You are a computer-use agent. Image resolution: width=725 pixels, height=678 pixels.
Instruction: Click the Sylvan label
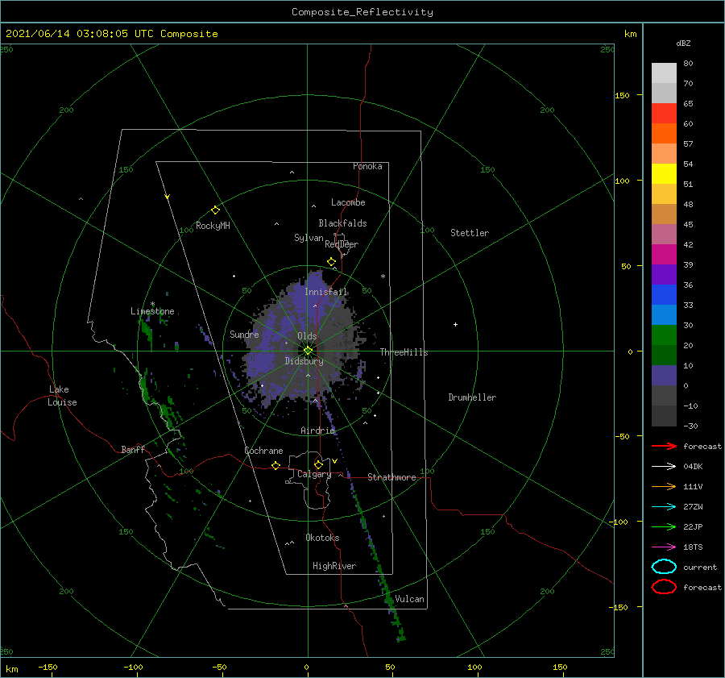tap(309, 237)
